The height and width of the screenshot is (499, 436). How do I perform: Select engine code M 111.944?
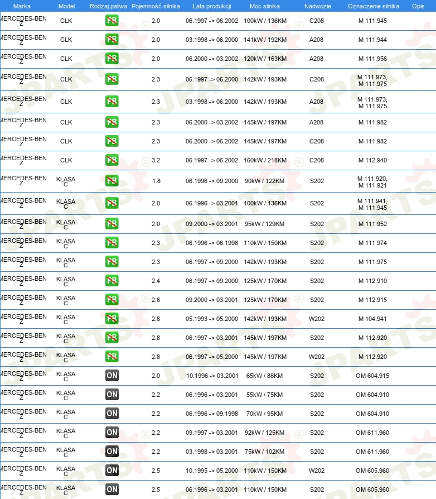373,40
